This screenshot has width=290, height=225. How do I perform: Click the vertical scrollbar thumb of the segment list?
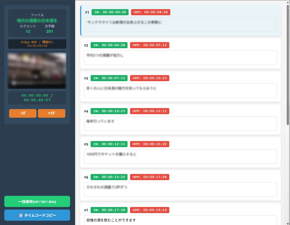(x=288, y=65)
